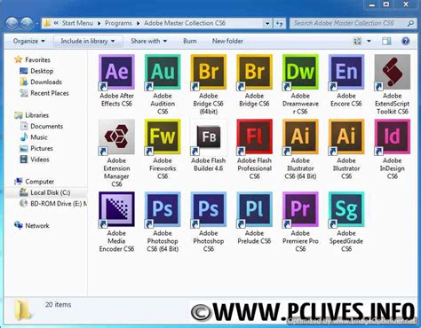The width and height of the screenshot is (421, 328).
Task: Open the view options dropdown arrow
Action: pos(369,41)
